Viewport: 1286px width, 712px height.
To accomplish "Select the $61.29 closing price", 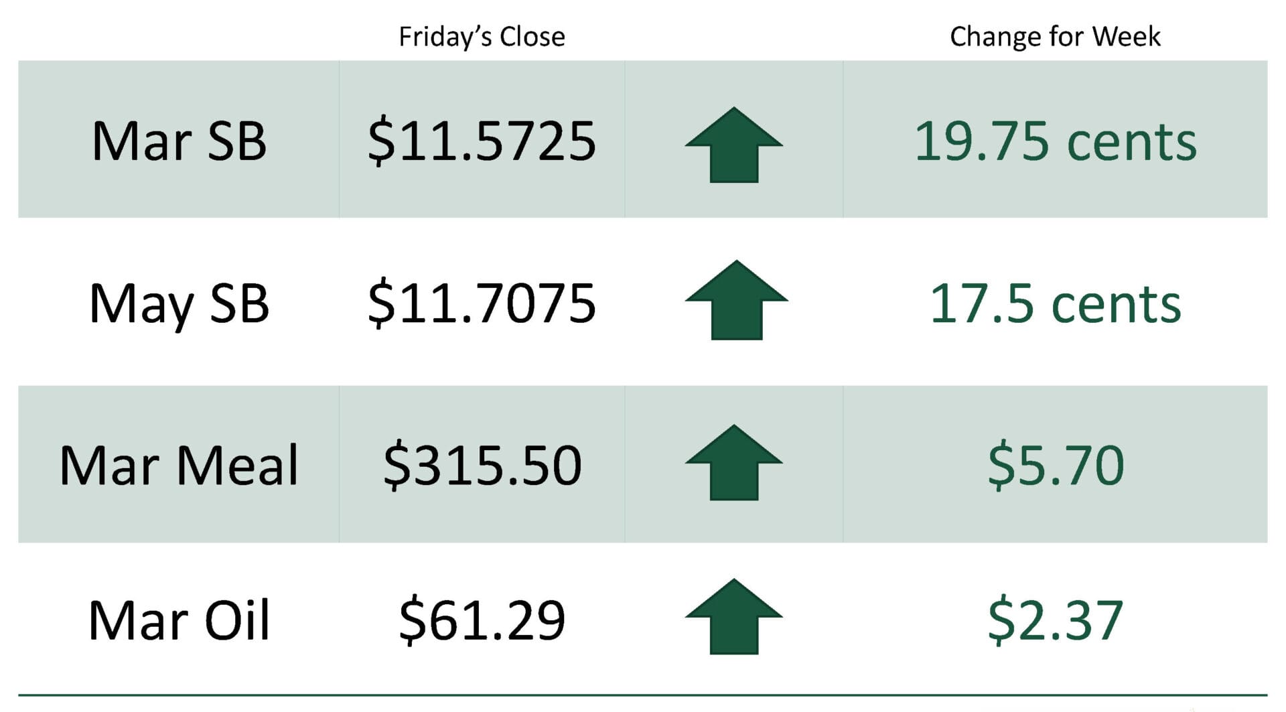I will pyautogui.click(x=482, y=620).
